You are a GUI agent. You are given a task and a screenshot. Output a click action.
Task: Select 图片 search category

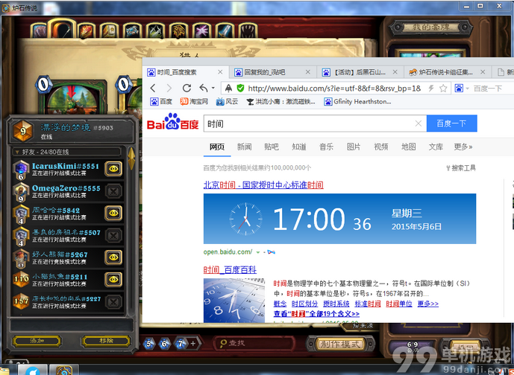point(354,147)
